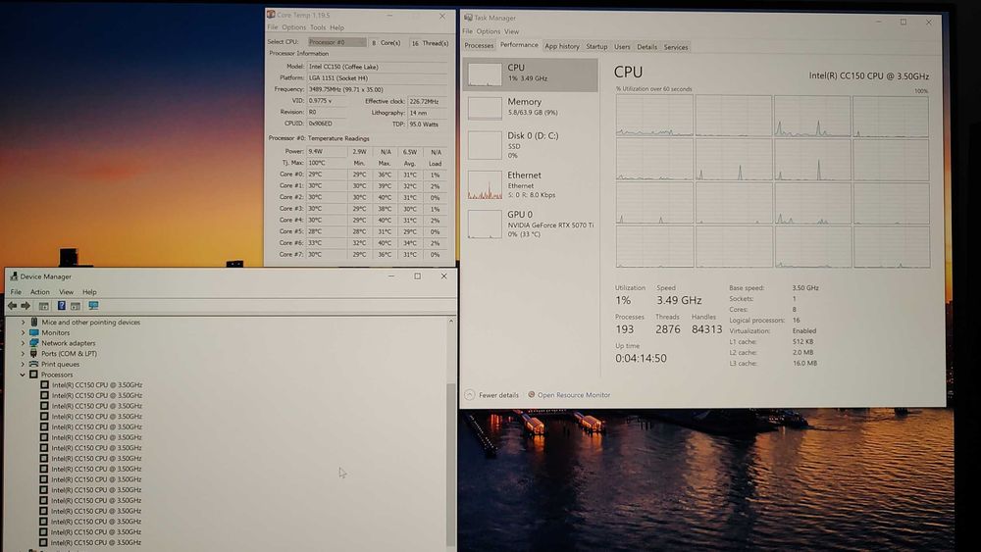Viewport: 981px width, 552px height.
Task: Open Task Manager View menu
Action: (x=511, y=31)
